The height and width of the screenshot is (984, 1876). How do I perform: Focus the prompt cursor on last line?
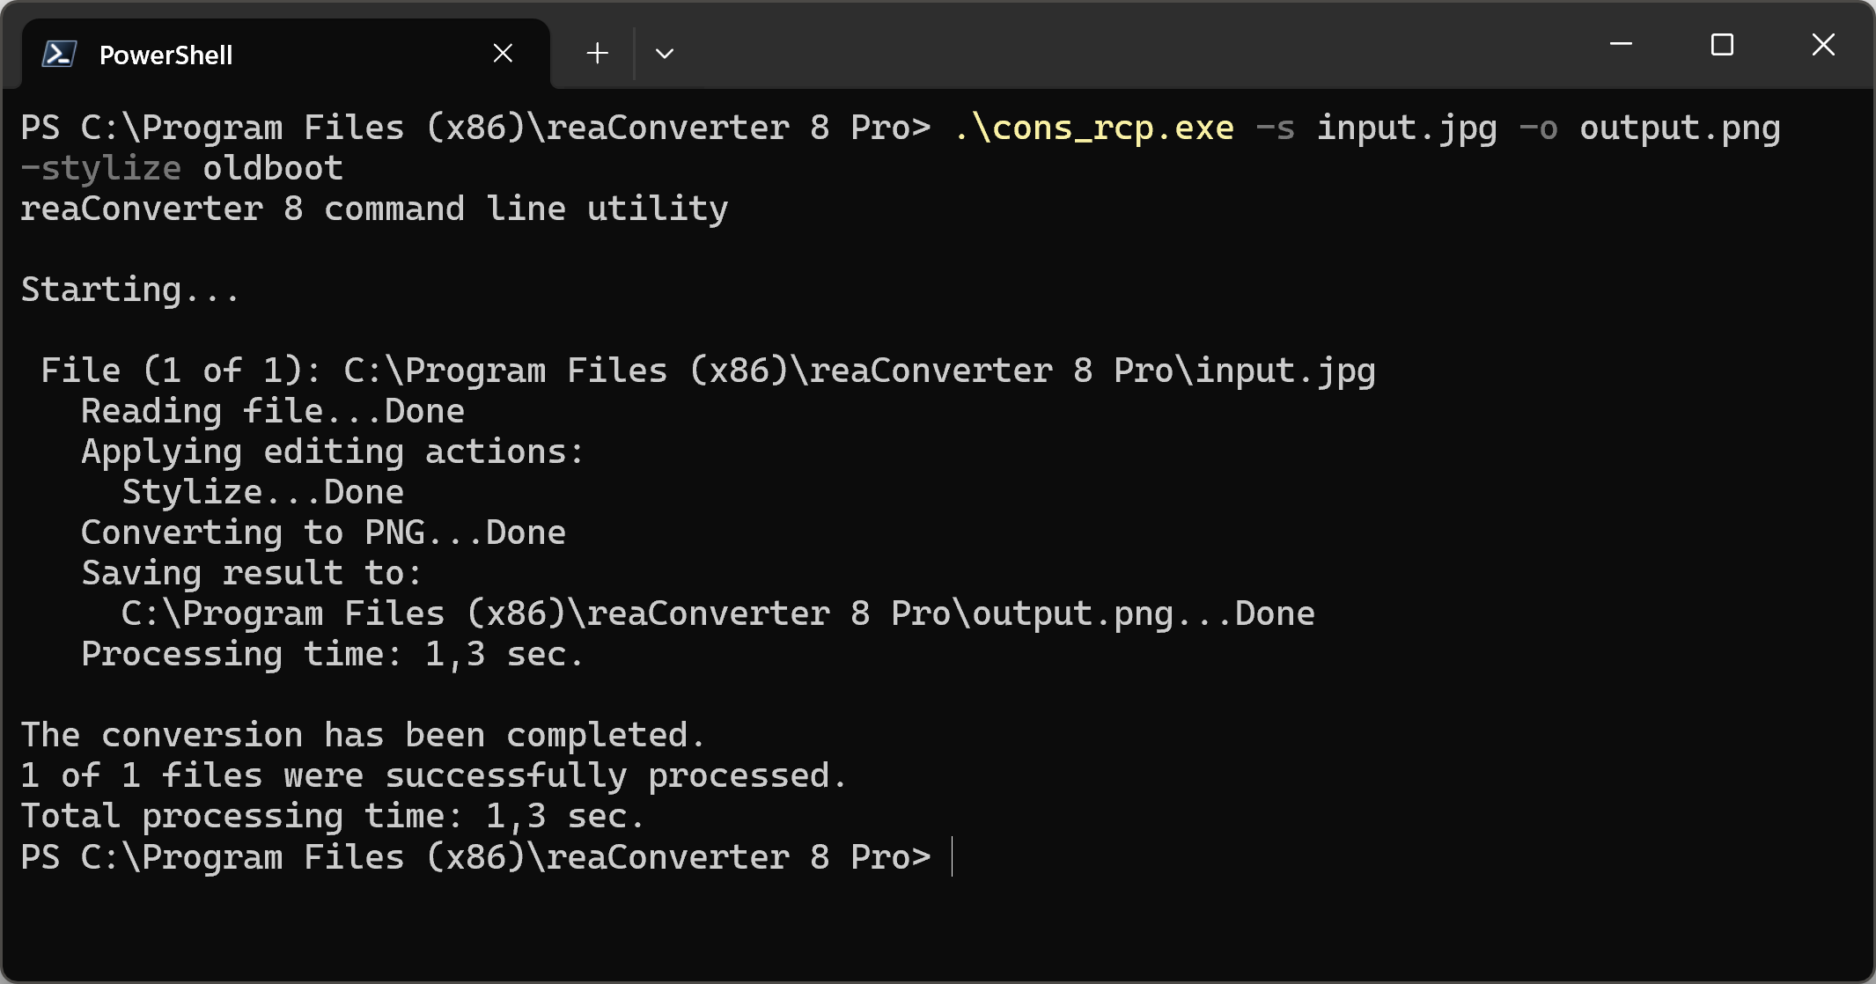pyautogui.click(x=953, y=857)
